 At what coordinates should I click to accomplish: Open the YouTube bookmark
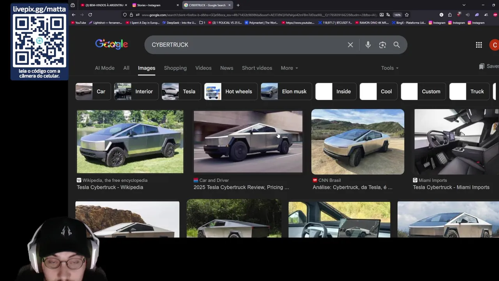[x=78, y=23]
